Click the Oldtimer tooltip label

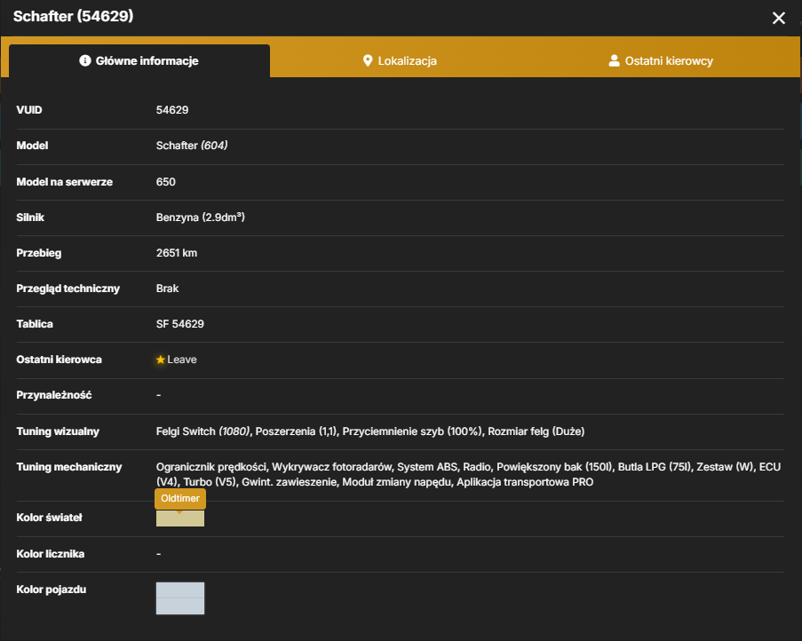click(180, 498)
